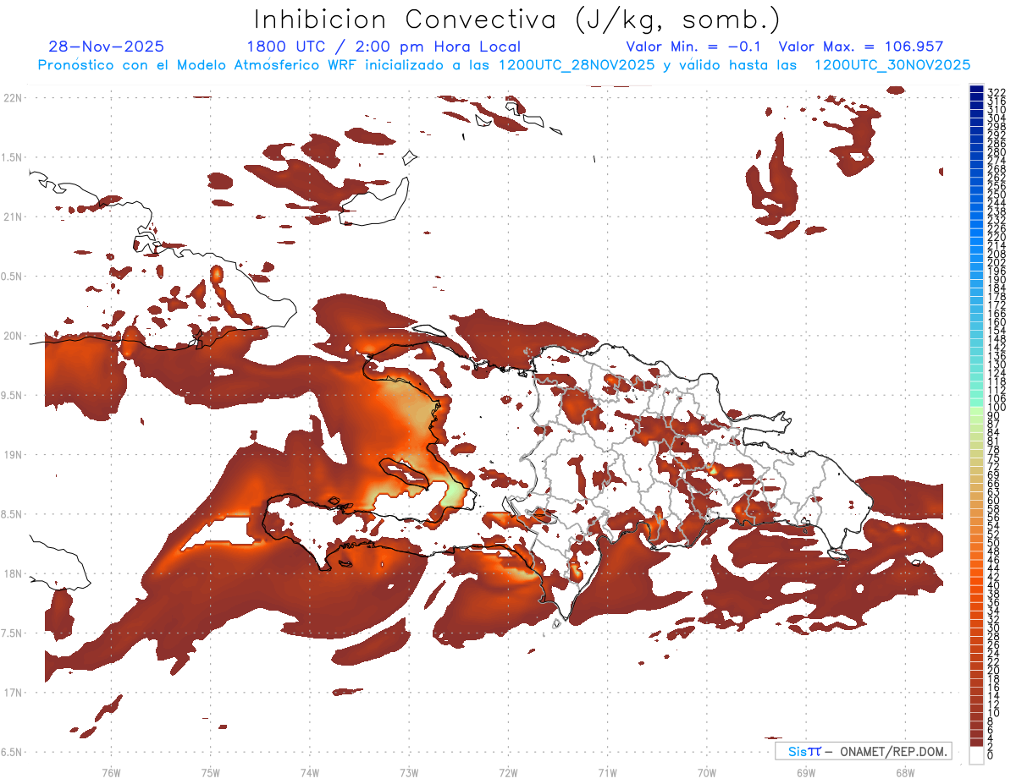Click the '74W' longitude label
Screen dimensions: 1016x784
pos(310,772)
